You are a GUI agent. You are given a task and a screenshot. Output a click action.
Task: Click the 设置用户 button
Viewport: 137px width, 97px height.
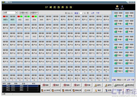34,13
